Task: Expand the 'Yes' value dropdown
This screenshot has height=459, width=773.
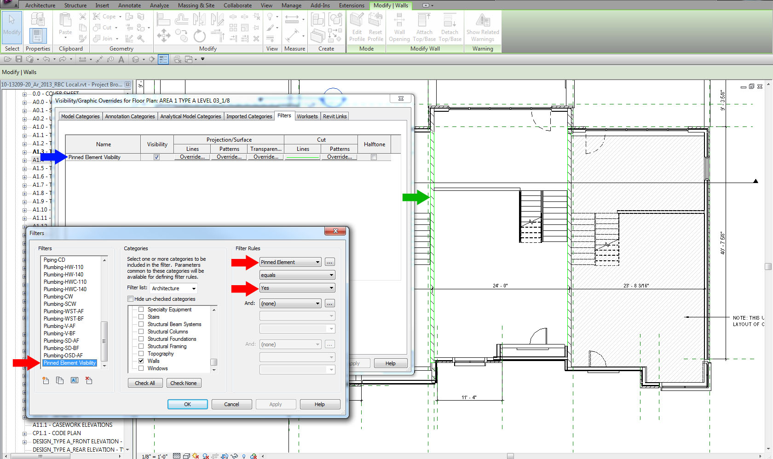Action: pos(297,288)
